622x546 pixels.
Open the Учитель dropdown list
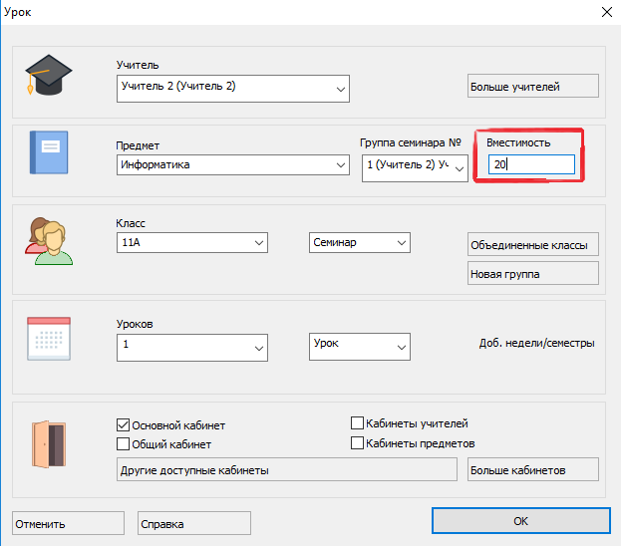(340, 88)
